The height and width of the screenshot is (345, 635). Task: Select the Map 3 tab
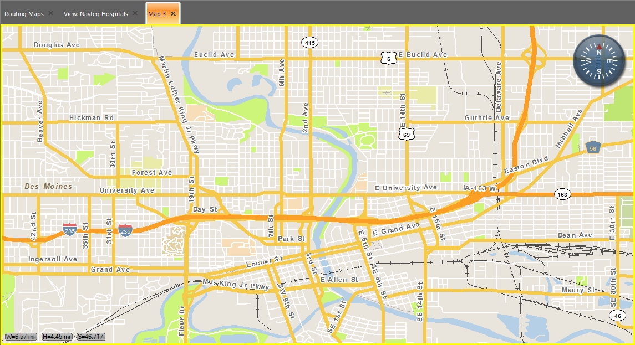157,14
